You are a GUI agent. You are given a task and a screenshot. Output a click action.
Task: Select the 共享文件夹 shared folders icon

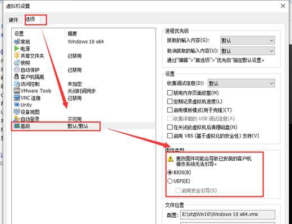(x=17, y=55)
